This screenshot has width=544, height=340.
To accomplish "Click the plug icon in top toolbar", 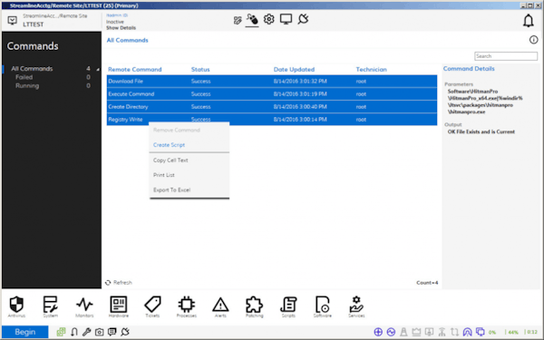I will [303, 19].
